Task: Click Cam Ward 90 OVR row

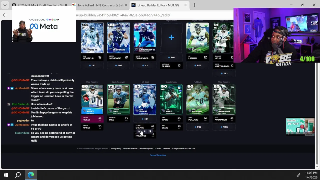Action: pos(171,119)
